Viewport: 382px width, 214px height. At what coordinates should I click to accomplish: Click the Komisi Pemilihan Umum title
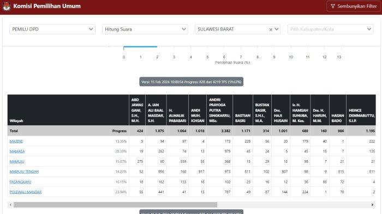pos(47,6)
